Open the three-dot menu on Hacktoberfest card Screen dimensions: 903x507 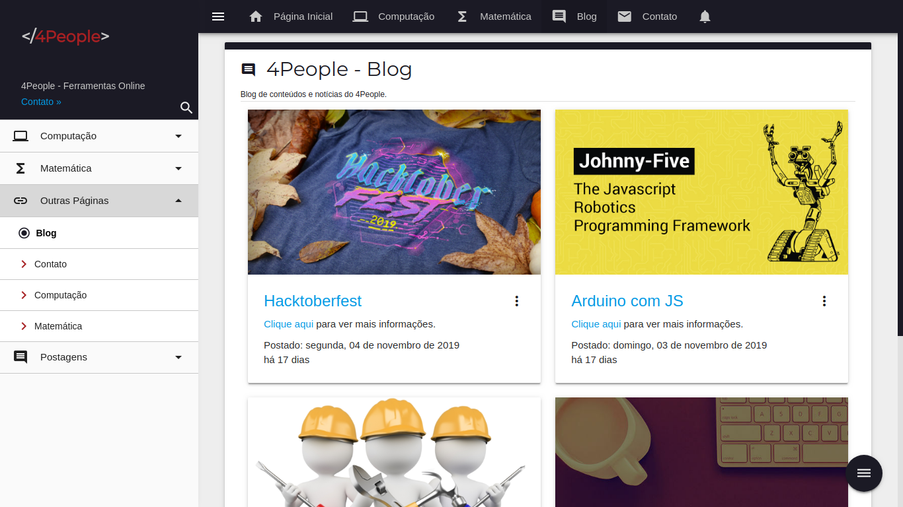point(517,301)
